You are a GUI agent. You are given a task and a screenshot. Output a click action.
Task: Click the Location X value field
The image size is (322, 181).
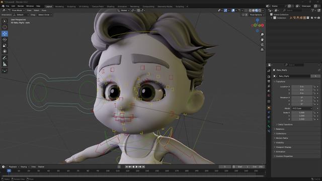(x=302, y=86)
